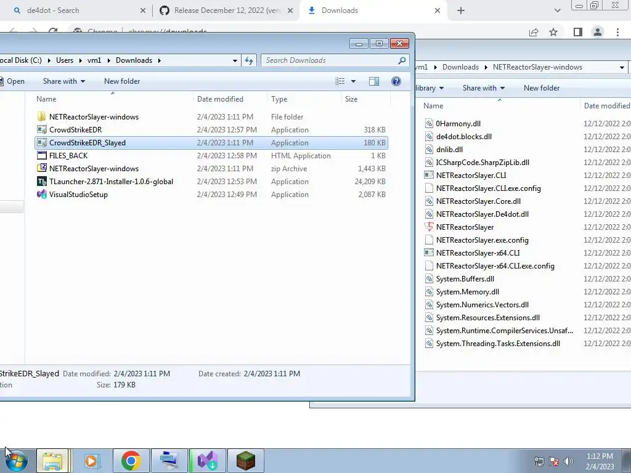Open the view options dropdown arrow
The height and width of the screenshot is (473, 631).
353,81
